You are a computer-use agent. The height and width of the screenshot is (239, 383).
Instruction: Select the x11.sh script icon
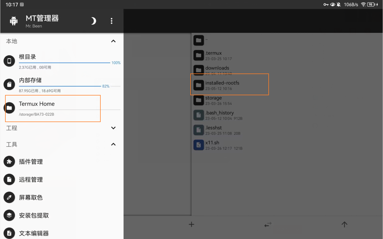click(x=199, y=145)
